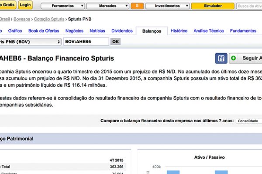Click the orange Bitcoin icon button
The height and width of the screenshot is (174, 262).
pyautogui.click(x=137, y=6)
